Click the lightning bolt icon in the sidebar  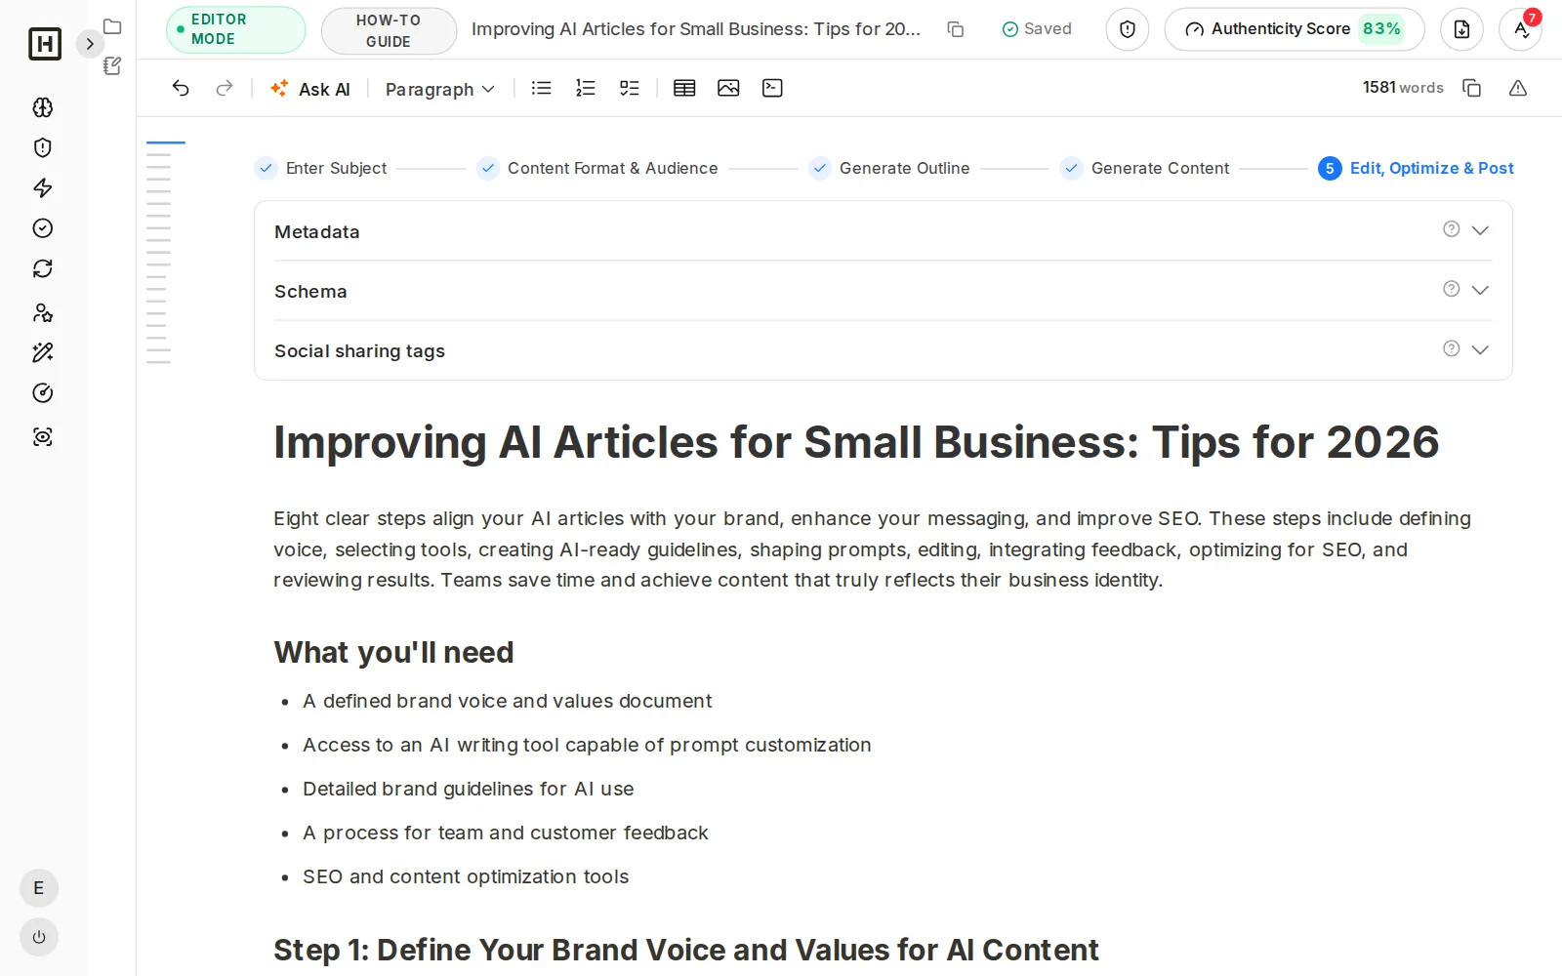point(43,187)
